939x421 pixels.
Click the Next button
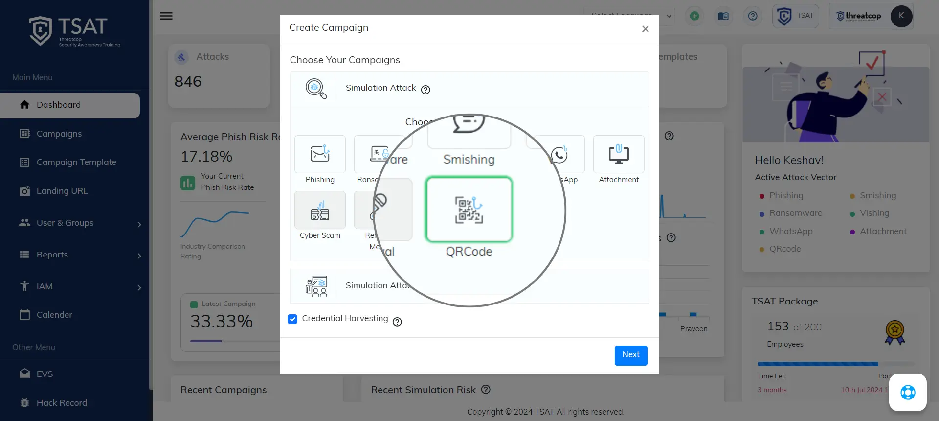point(630,355)
